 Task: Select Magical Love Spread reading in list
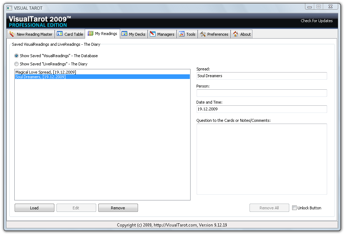click(102, 72)
